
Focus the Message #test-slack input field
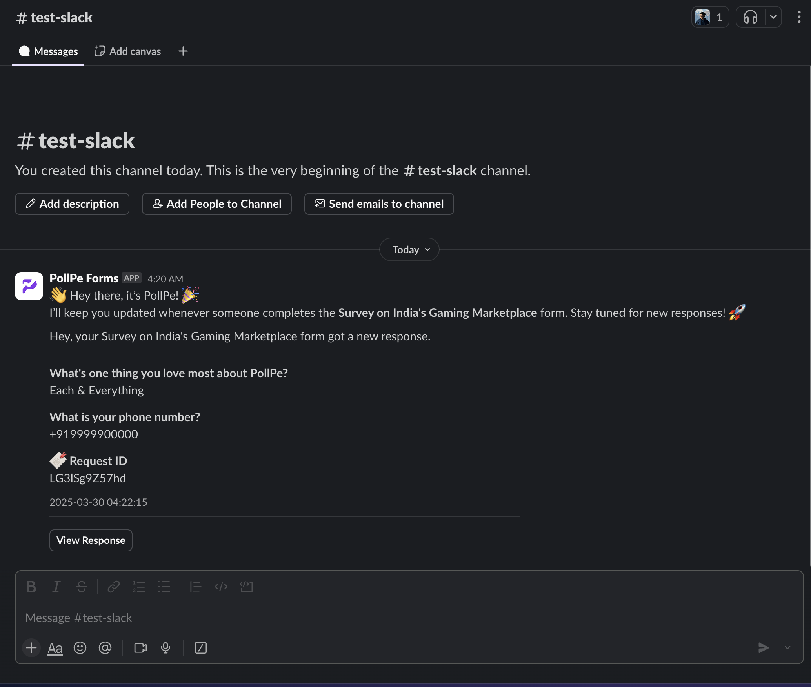(x=409, y=618)
